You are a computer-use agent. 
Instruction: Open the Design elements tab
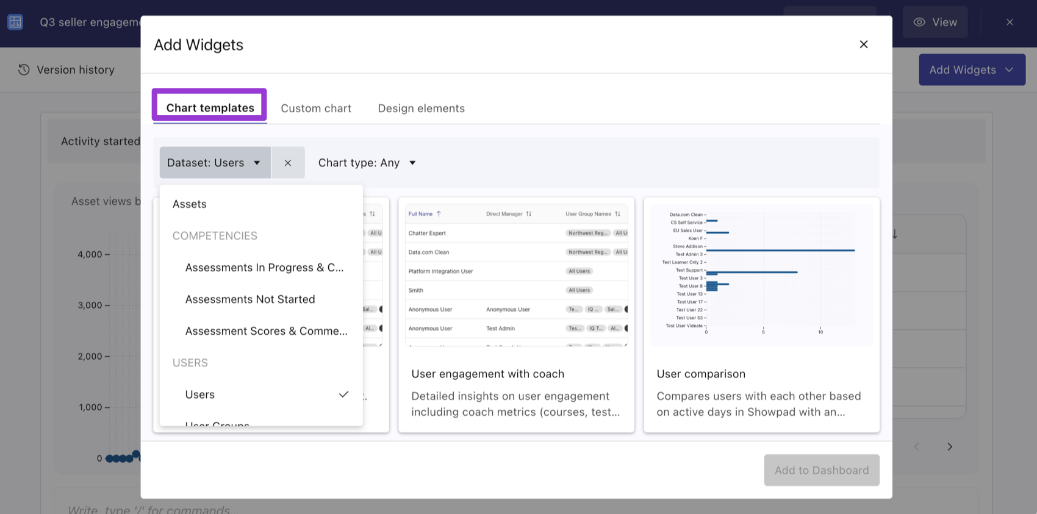click(x=421, y=109)
